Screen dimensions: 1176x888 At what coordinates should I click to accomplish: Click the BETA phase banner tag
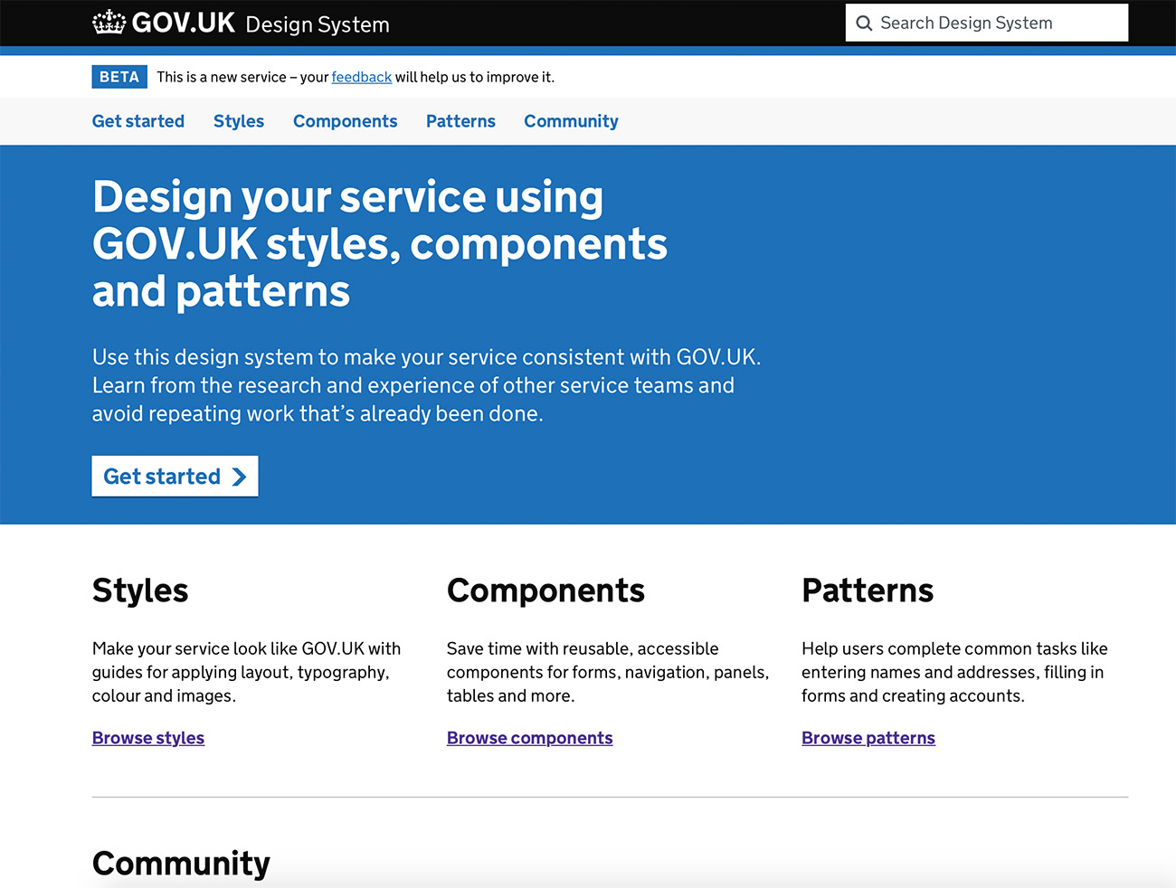(119, 77)
